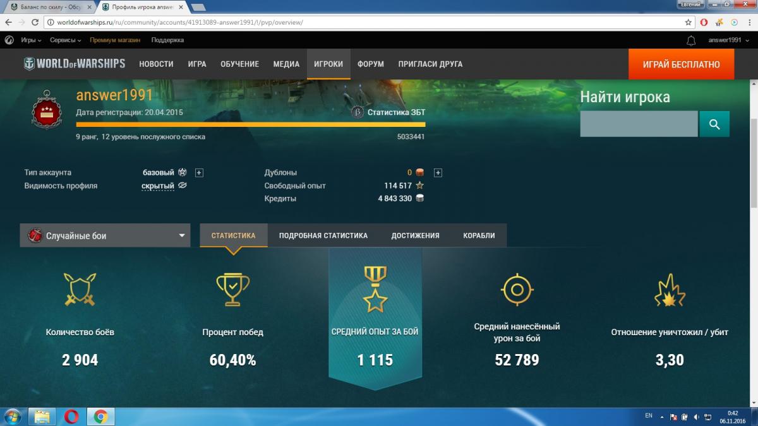
Task: Click the win rate trophy icon
Action: pyautogui.click(x=232, y=288)
